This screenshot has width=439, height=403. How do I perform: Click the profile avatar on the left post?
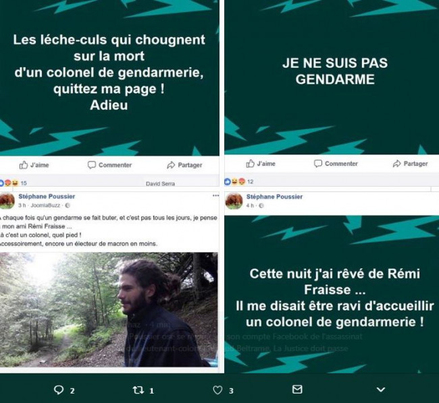[7, 201]
